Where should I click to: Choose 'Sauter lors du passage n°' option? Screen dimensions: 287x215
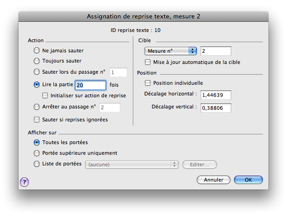37,72
